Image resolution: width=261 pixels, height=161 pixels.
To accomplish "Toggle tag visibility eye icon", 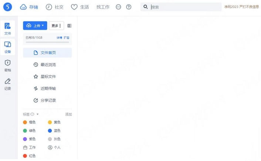I will (x=32, y=114).
